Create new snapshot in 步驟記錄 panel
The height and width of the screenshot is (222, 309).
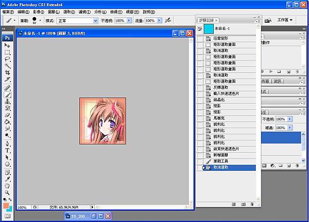[244, 204]
